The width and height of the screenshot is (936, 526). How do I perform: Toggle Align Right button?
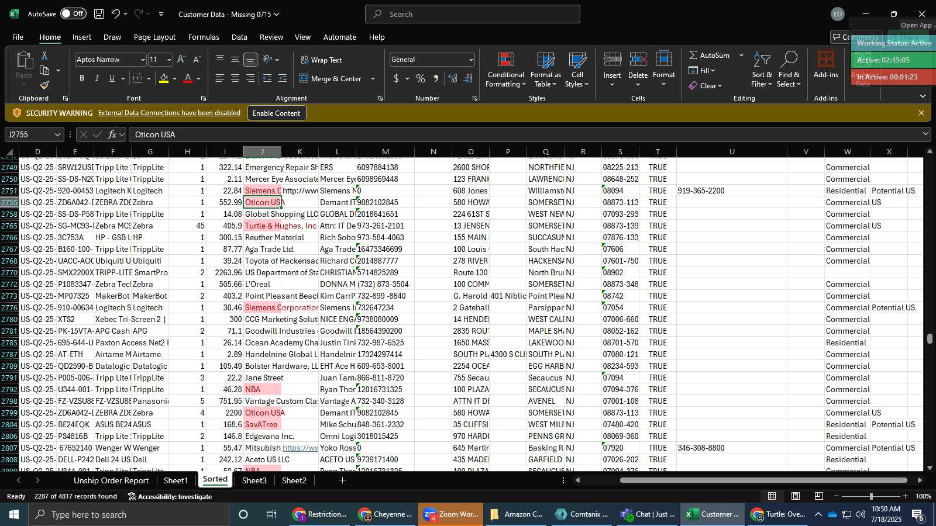coord(250,78)
